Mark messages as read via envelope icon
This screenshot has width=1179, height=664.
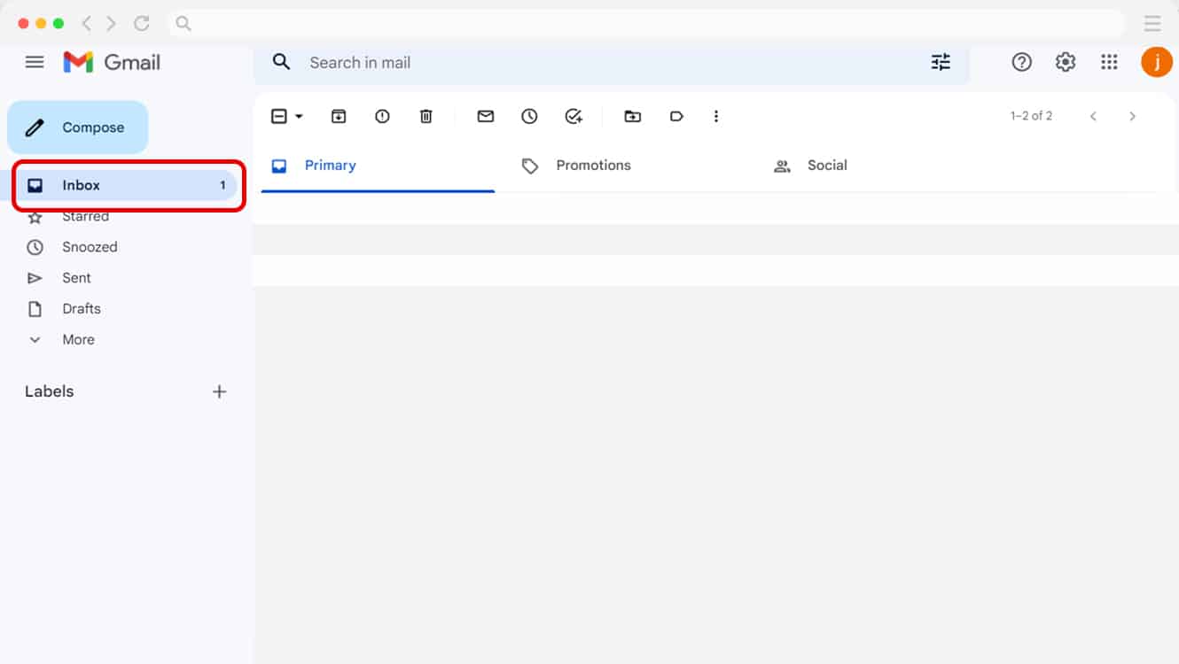485,116
